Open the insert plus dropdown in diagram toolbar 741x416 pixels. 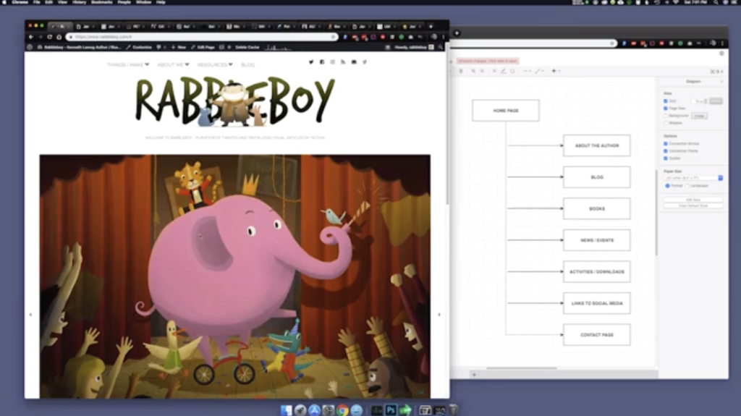(x=556, y=71)
